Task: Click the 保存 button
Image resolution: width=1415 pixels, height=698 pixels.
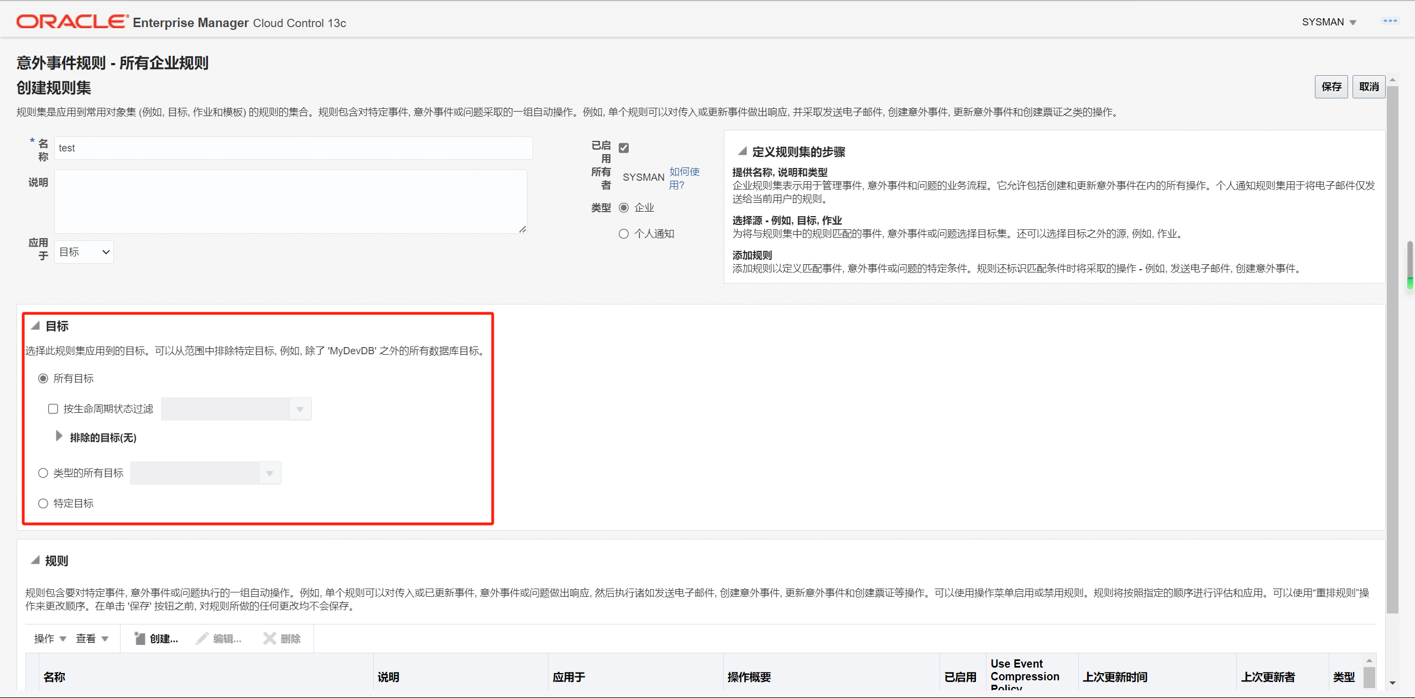Action: (x=1331, y=87)
